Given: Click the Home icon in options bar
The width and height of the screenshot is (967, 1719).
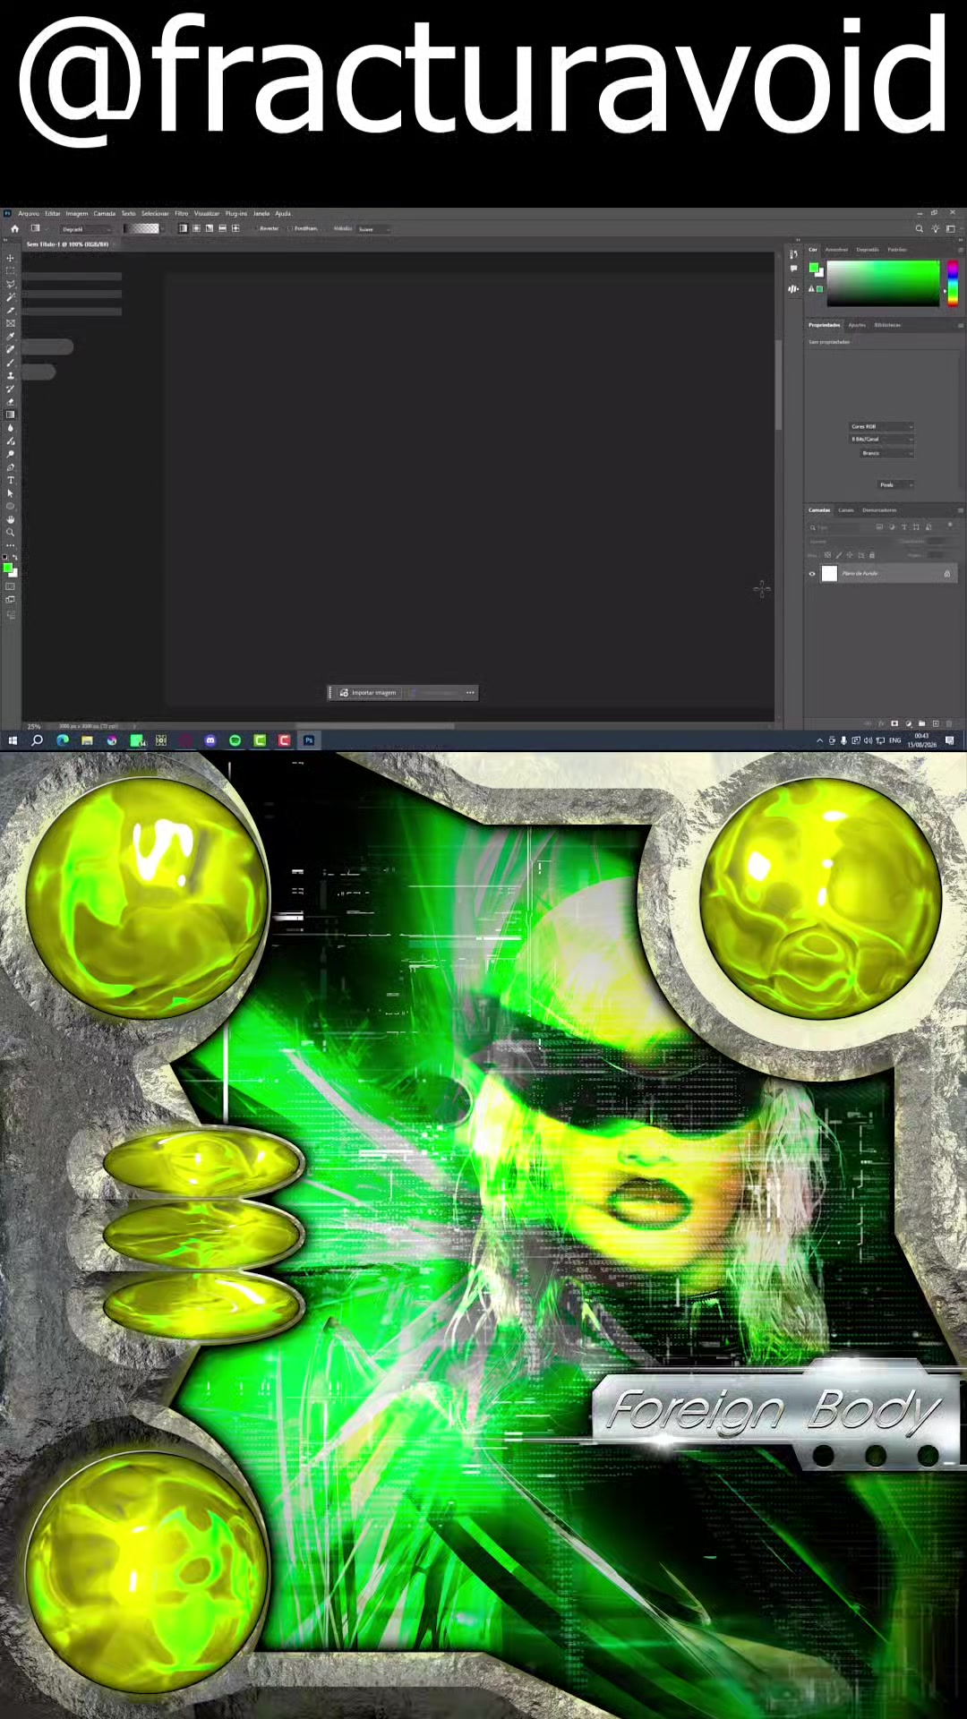Looking at the screenshot, I should (14, 228).
